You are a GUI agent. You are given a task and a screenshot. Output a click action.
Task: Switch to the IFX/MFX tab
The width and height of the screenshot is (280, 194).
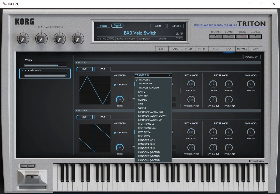[x=242, y=48]
